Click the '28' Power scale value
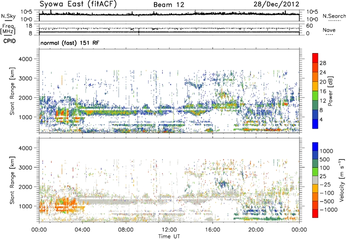The height and width of the screenshot is (239, 346). tap(323, 63)
